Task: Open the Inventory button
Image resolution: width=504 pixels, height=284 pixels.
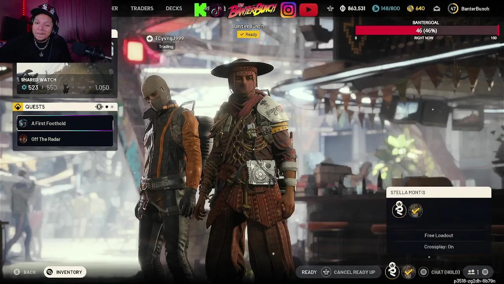Action: (x=65, y=272)
